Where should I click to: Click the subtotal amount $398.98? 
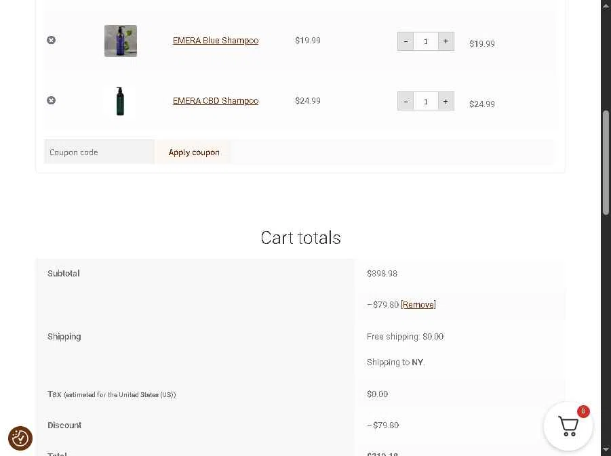click(x=382, y=274)
